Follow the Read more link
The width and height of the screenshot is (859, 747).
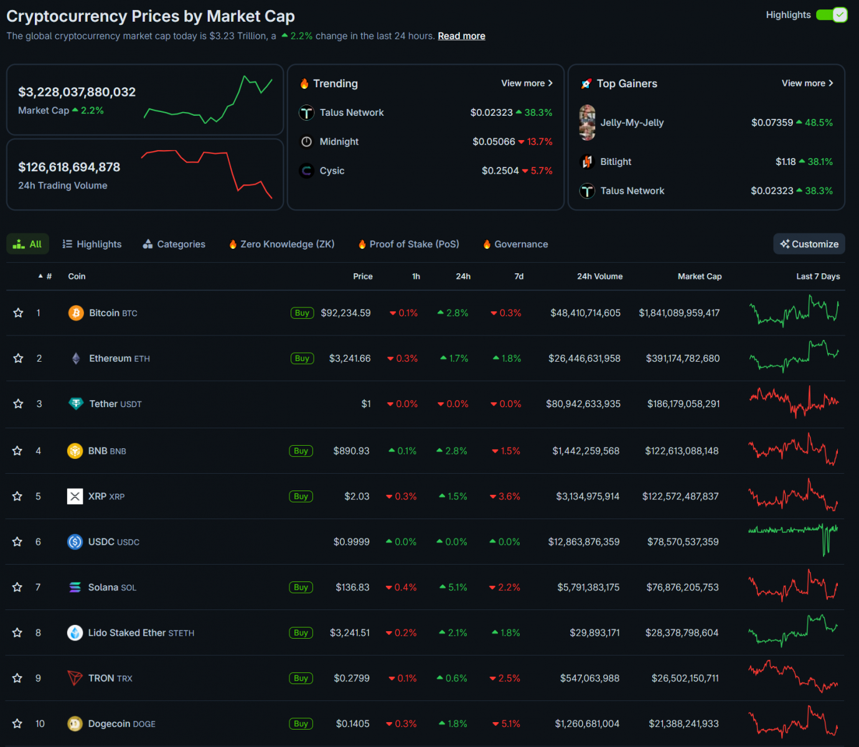coord(461,36)
